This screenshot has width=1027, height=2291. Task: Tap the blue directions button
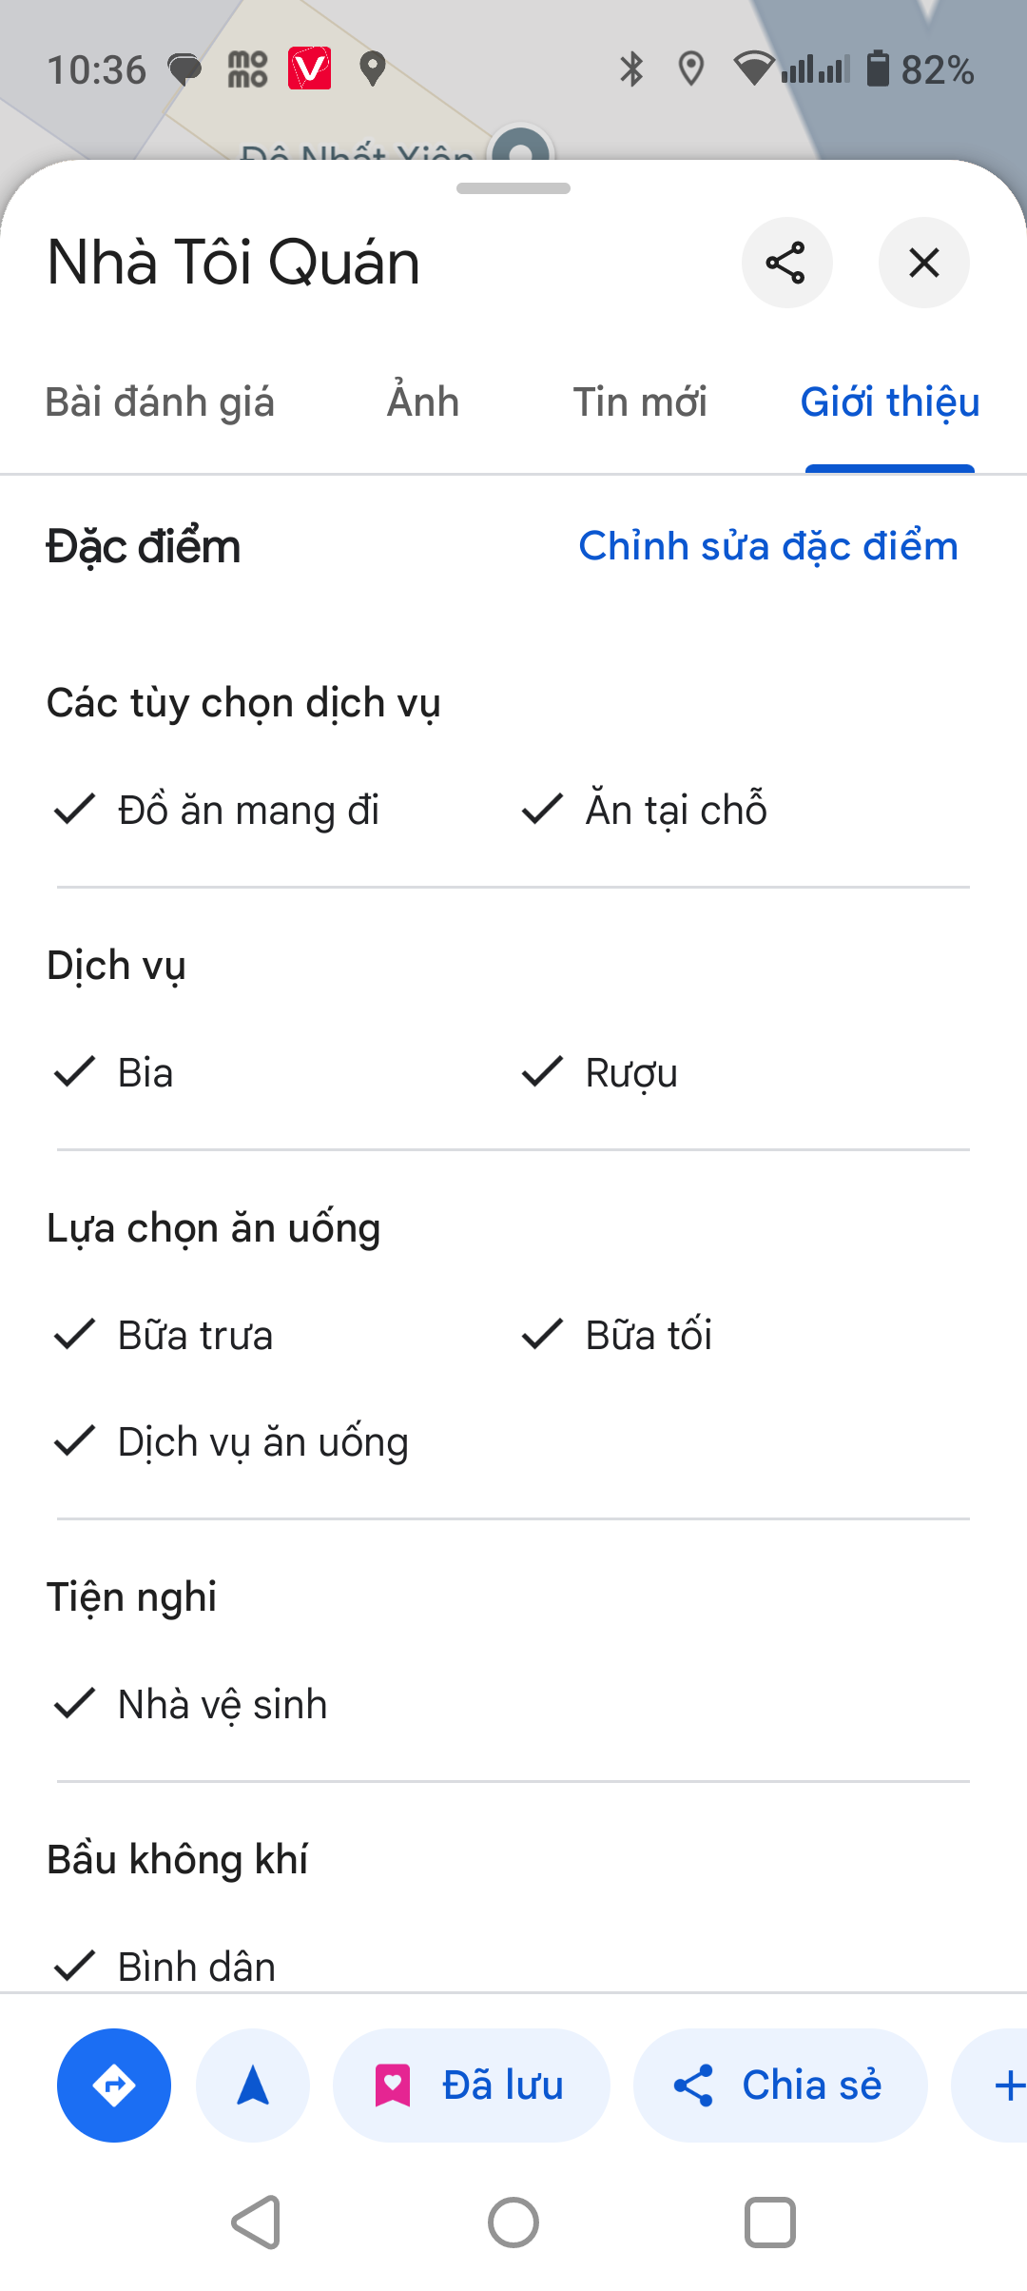(114, 2085)
